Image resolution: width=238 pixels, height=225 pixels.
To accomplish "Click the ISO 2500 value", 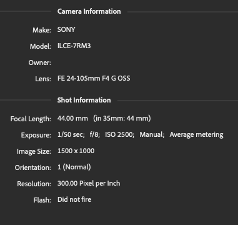I will point(119,134).
